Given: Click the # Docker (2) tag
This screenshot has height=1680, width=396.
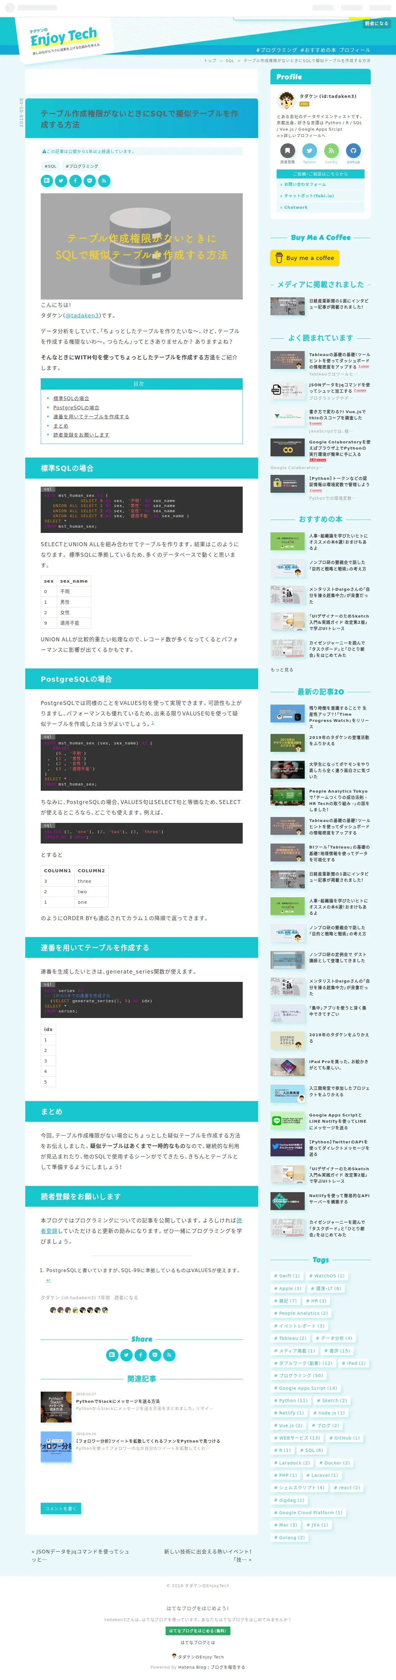Looking at the screenshot, I should tap(335, 1463).
